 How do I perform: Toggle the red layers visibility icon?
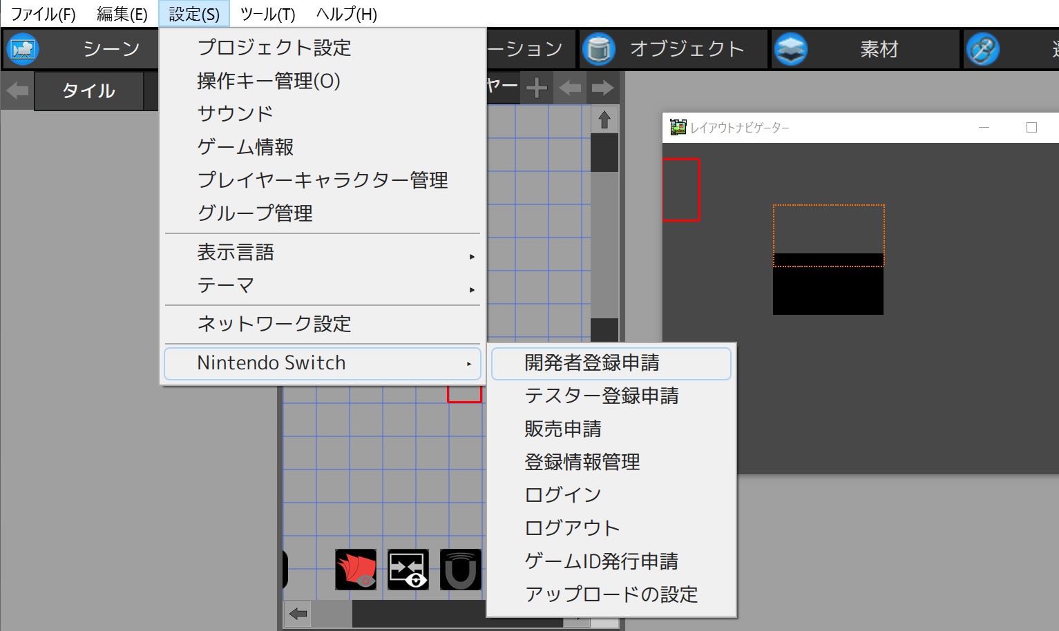(356, 570)
